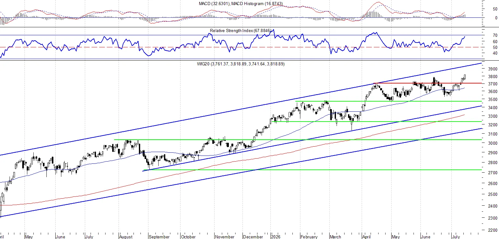Click the 'June' label at the left of the date axis
The height and width of the screenshot is (239, 499).
coord(60,237)
